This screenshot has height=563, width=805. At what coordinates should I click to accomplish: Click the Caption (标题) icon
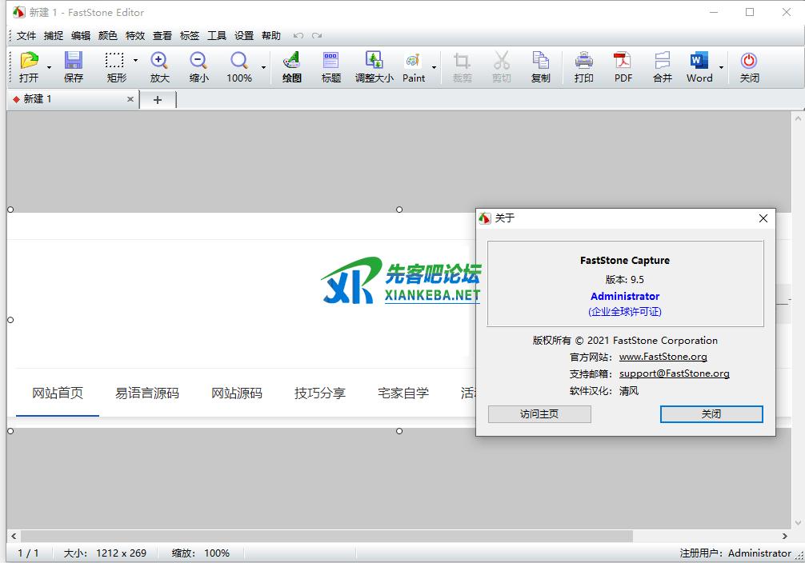330,61
